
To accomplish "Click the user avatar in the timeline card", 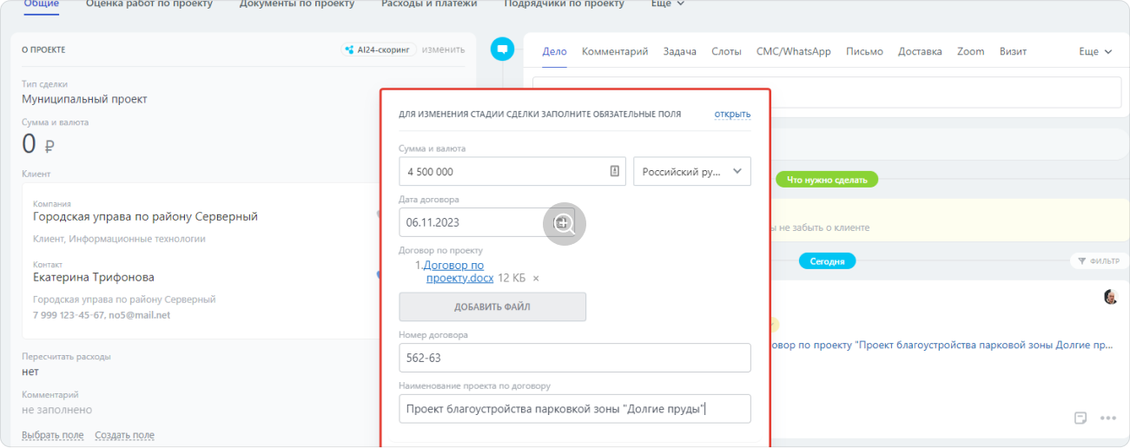I will coord(1110,297).
